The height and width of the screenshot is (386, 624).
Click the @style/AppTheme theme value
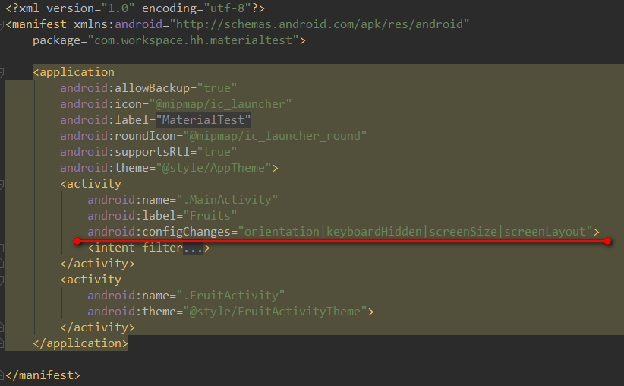214,168
